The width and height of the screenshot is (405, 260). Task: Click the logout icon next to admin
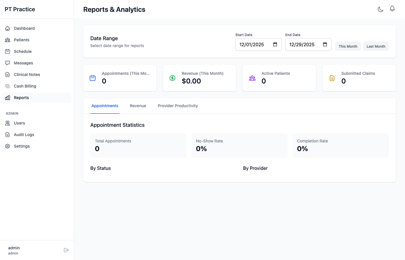pos(66,250)
